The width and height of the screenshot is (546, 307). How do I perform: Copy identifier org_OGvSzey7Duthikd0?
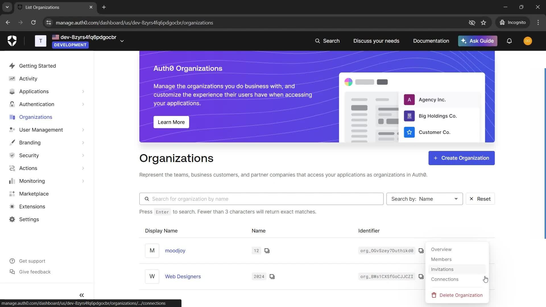(x=421, y=251)
